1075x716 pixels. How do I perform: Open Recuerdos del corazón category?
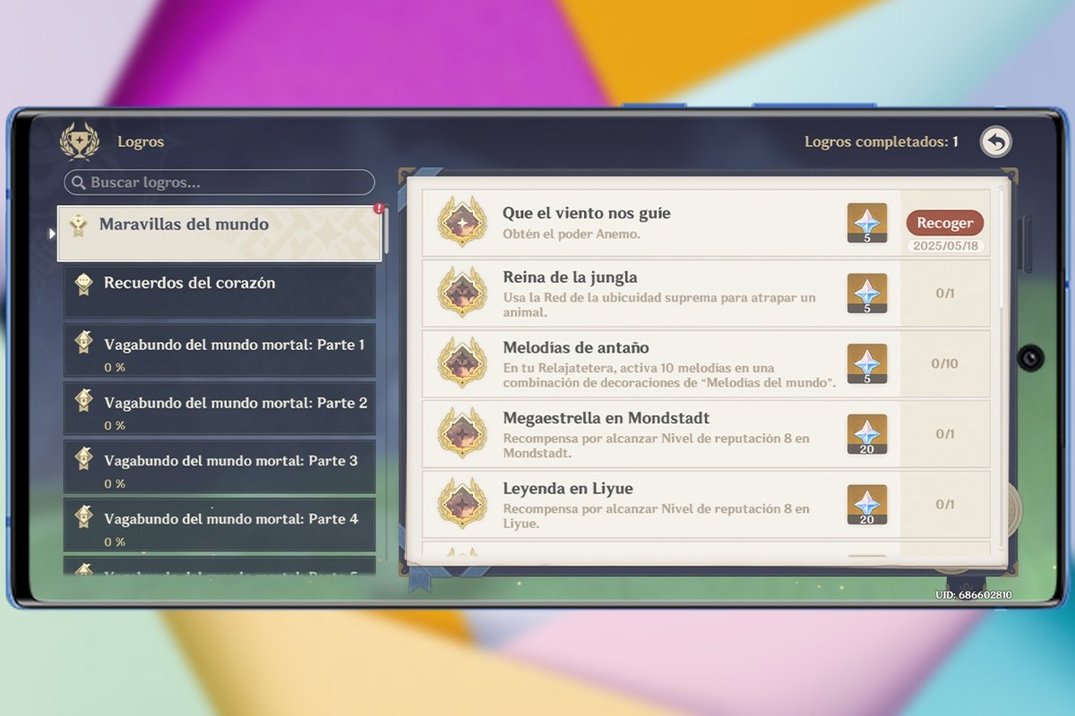click(x=219, y=291)
